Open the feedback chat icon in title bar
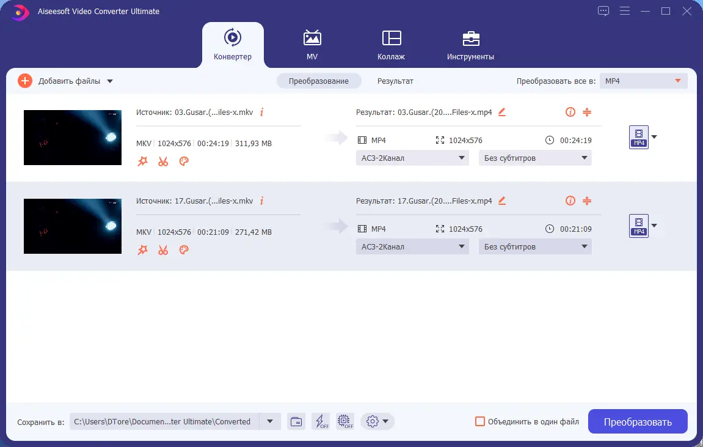This screenshot has height=447, width=703. 603,11
